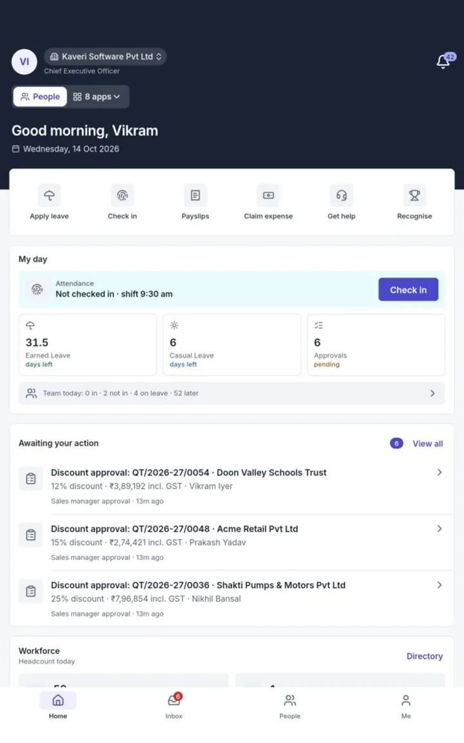The image size is (464, 743).
Task: Tap the Check in fingerprint shortcut
Action: 122,203
